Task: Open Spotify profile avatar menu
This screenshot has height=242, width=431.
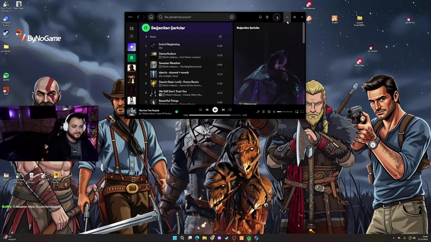Action: (276, 17)
